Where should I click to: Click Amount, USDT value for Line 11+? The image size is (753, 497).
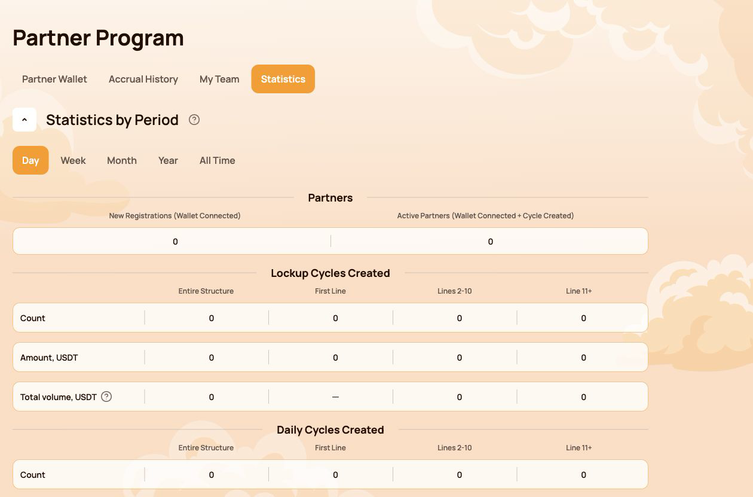pos(584,358)
